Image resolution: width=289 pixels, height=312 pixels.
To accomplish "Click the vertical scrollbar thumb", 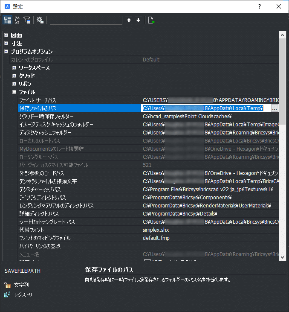I will pos(282,82).
